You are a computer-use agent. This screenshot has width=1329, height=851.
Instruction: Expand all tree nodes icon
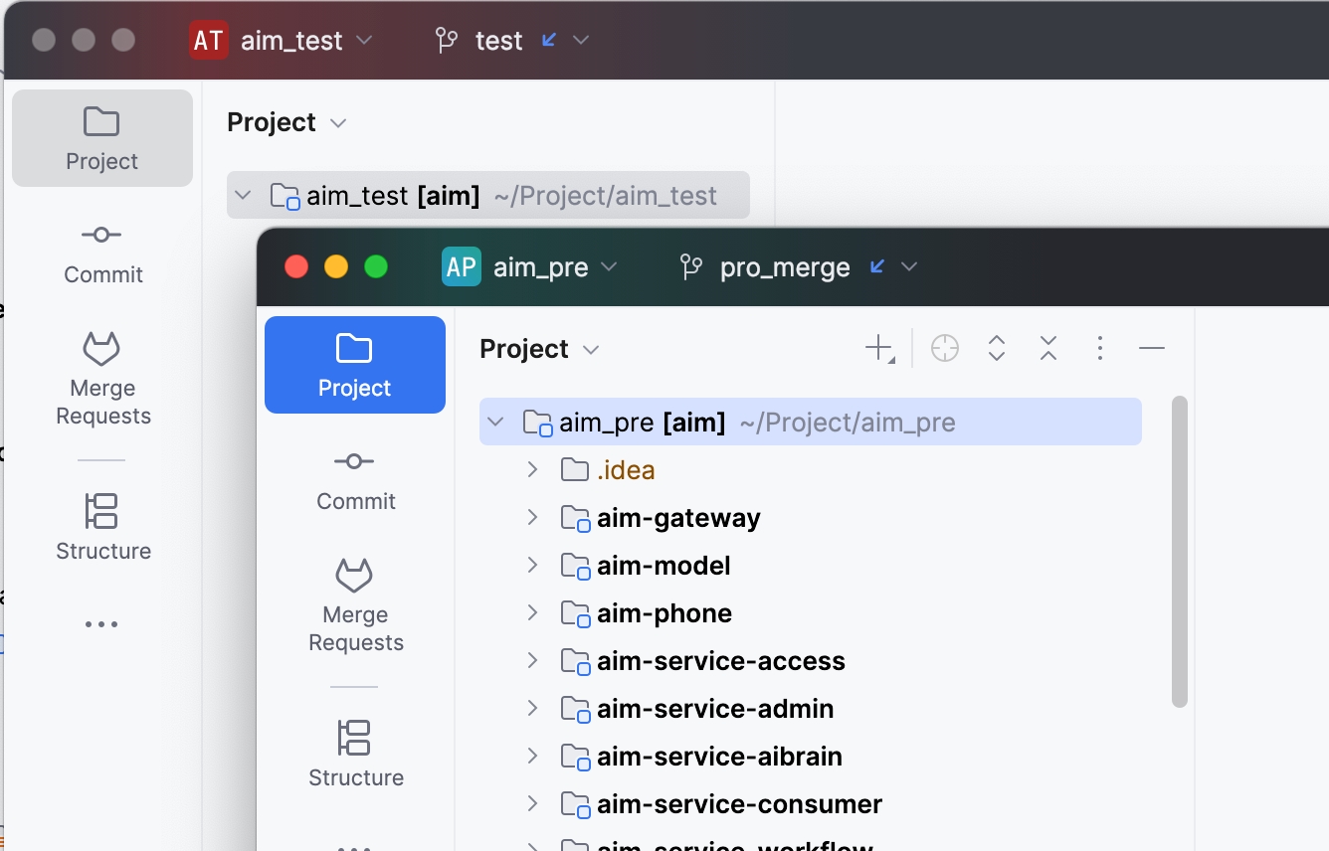click(x=996, y=348)
